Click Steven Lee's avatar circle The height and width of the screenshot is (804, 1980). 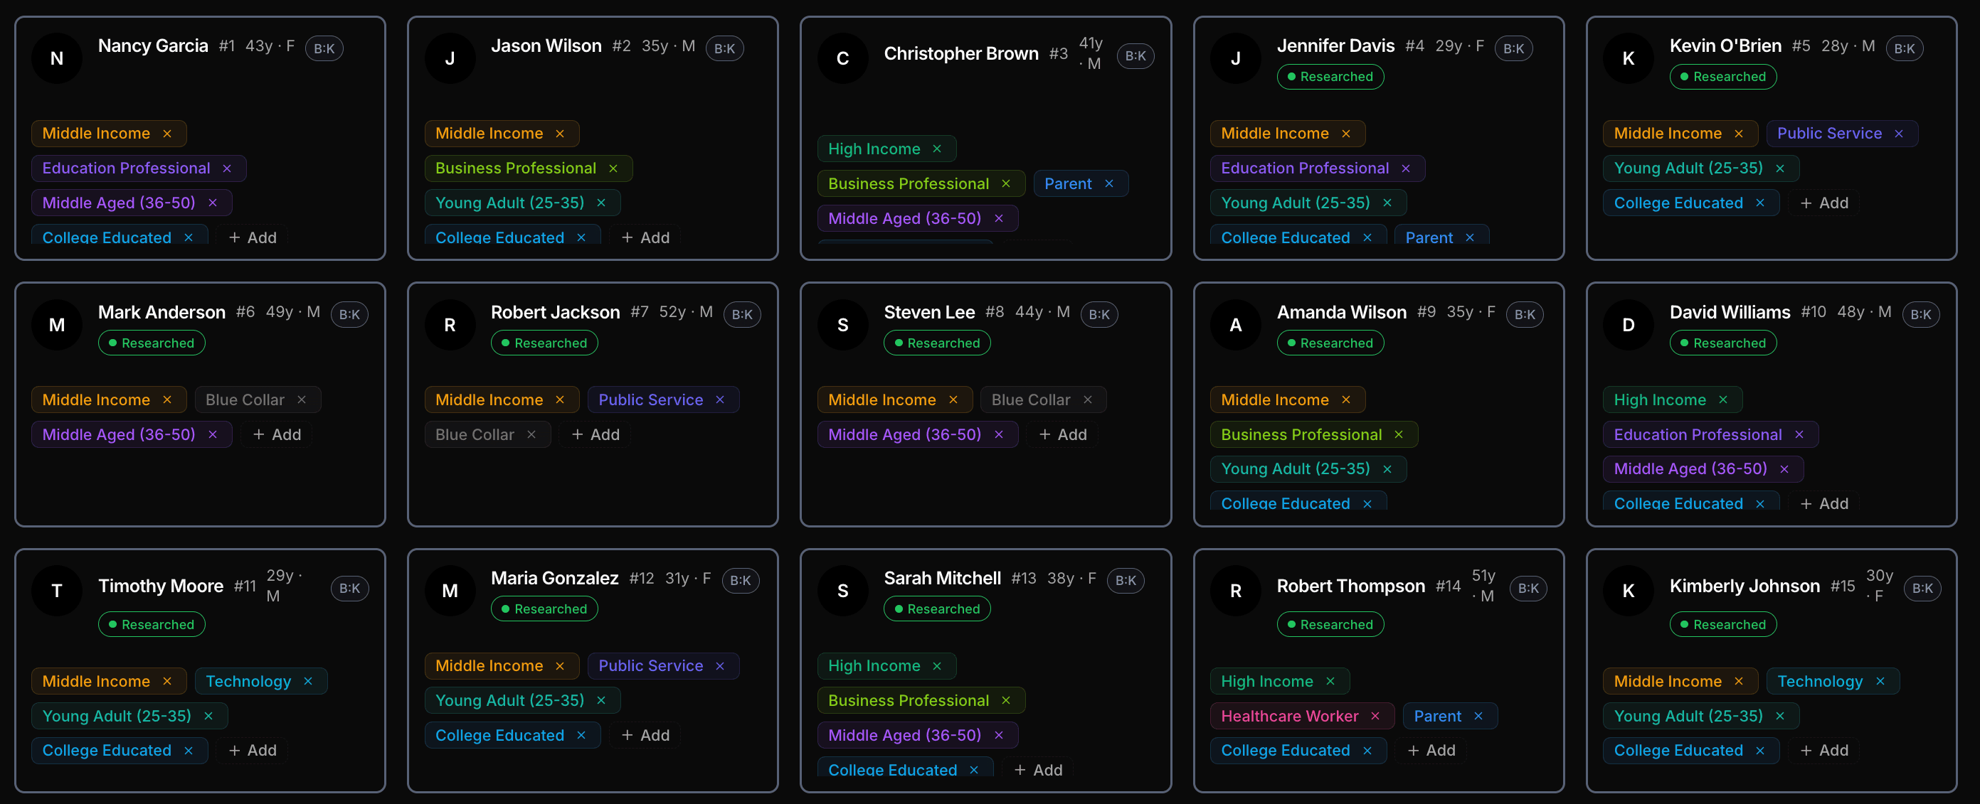click(842, 324)
